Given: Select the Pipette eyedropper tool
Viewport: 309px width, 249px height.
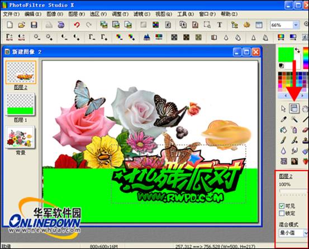Looking at the screenshot, I should tap(283, 119).
